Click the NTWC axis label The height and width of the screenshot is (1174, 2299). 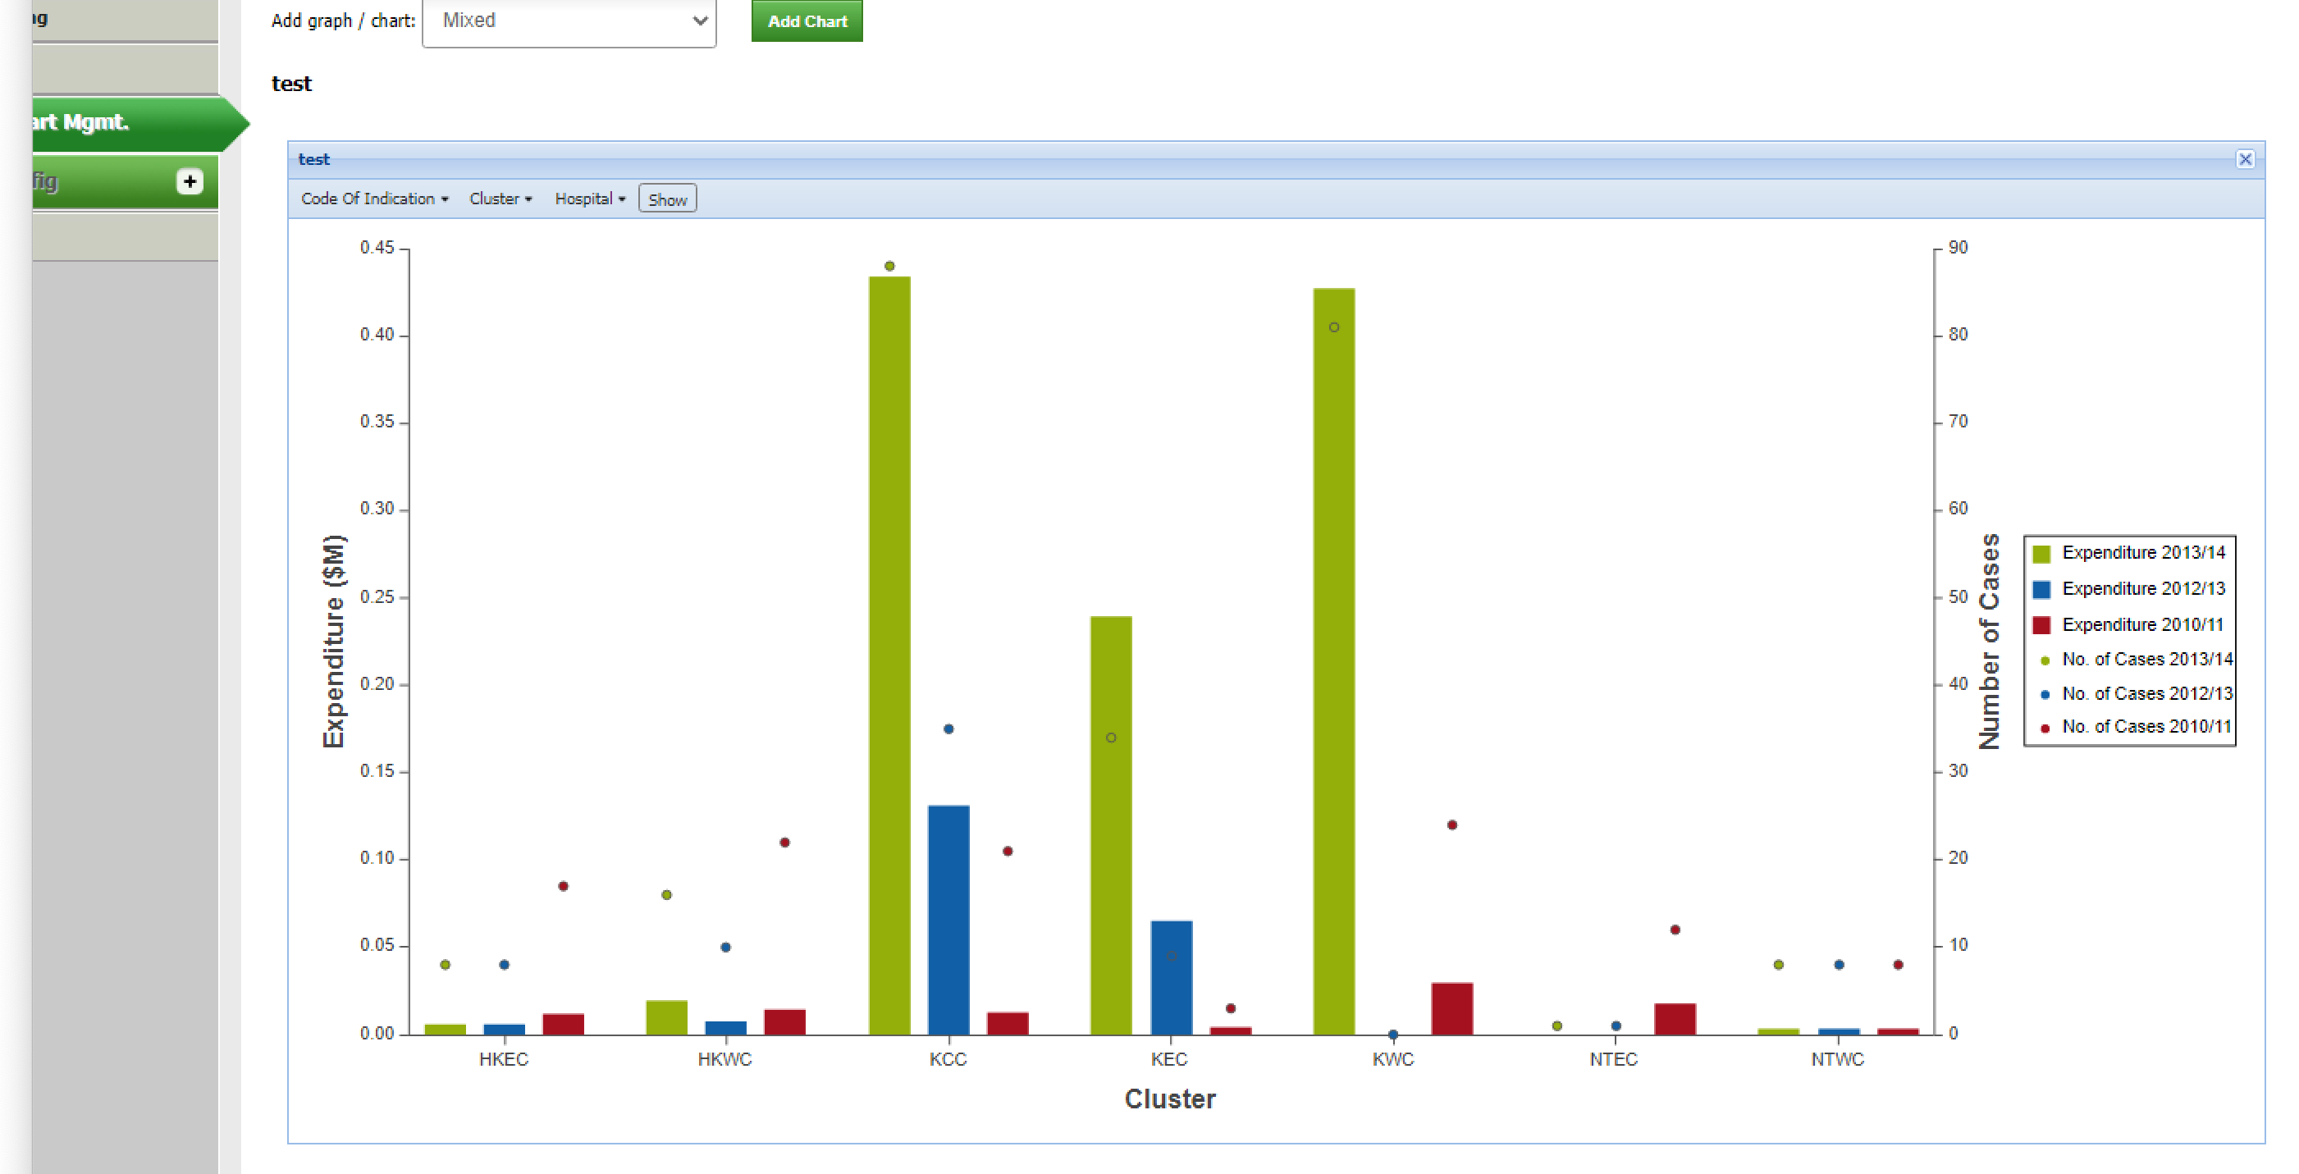pyautogui.click(x=1837, y=1060)
